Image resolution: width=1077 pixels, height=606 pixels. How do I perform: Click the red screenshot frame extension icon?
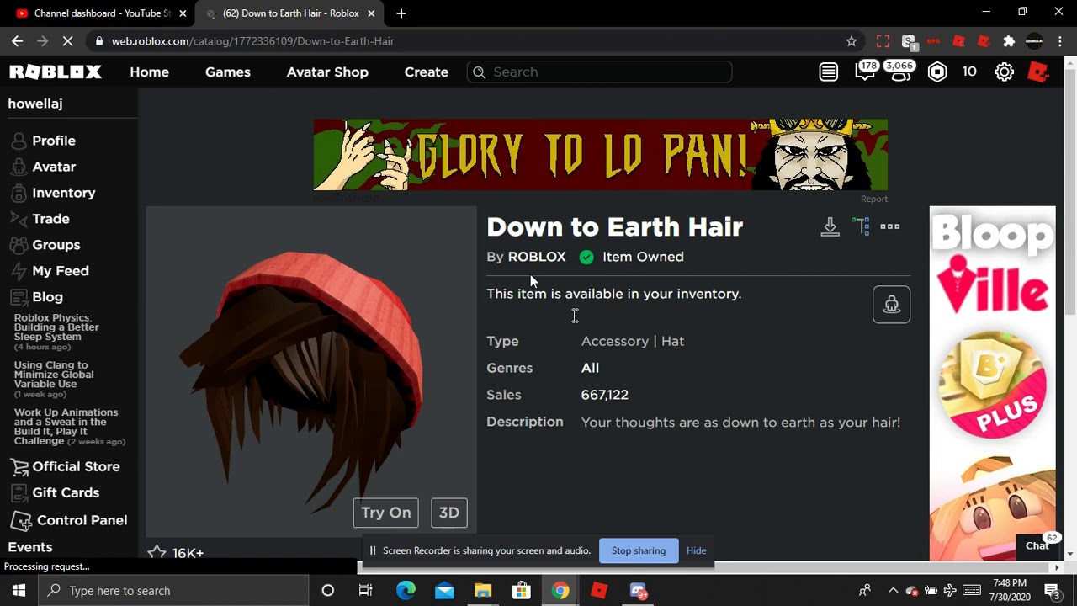[x=883, y=41]
